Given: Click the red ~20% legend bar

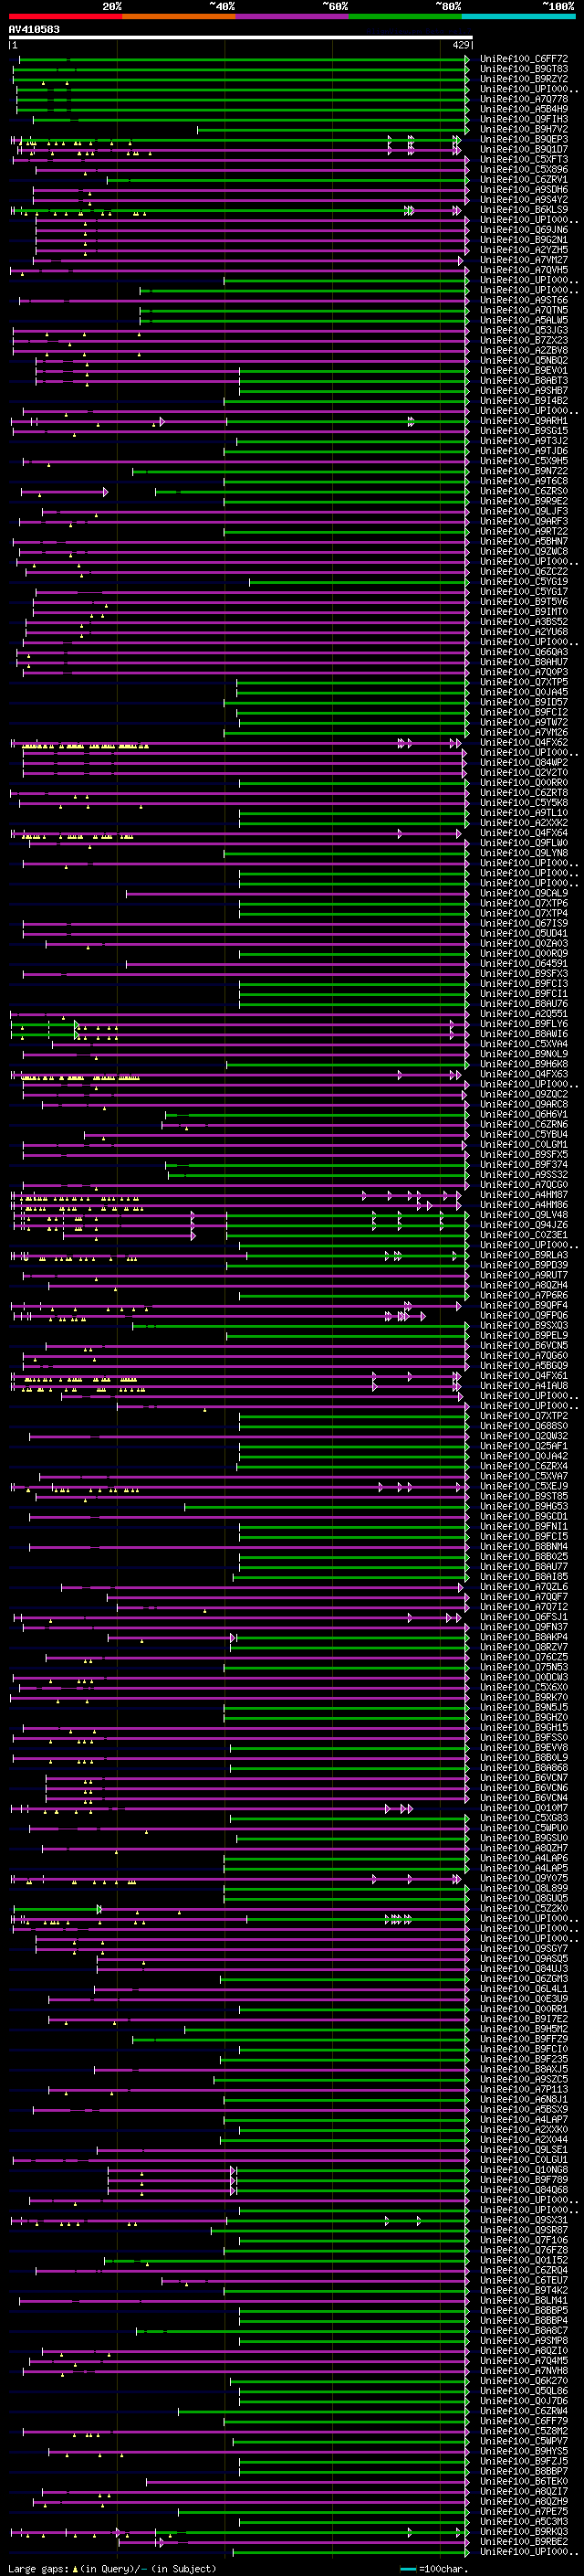Looking at the screenshot, I should click(x=65, y=16).
